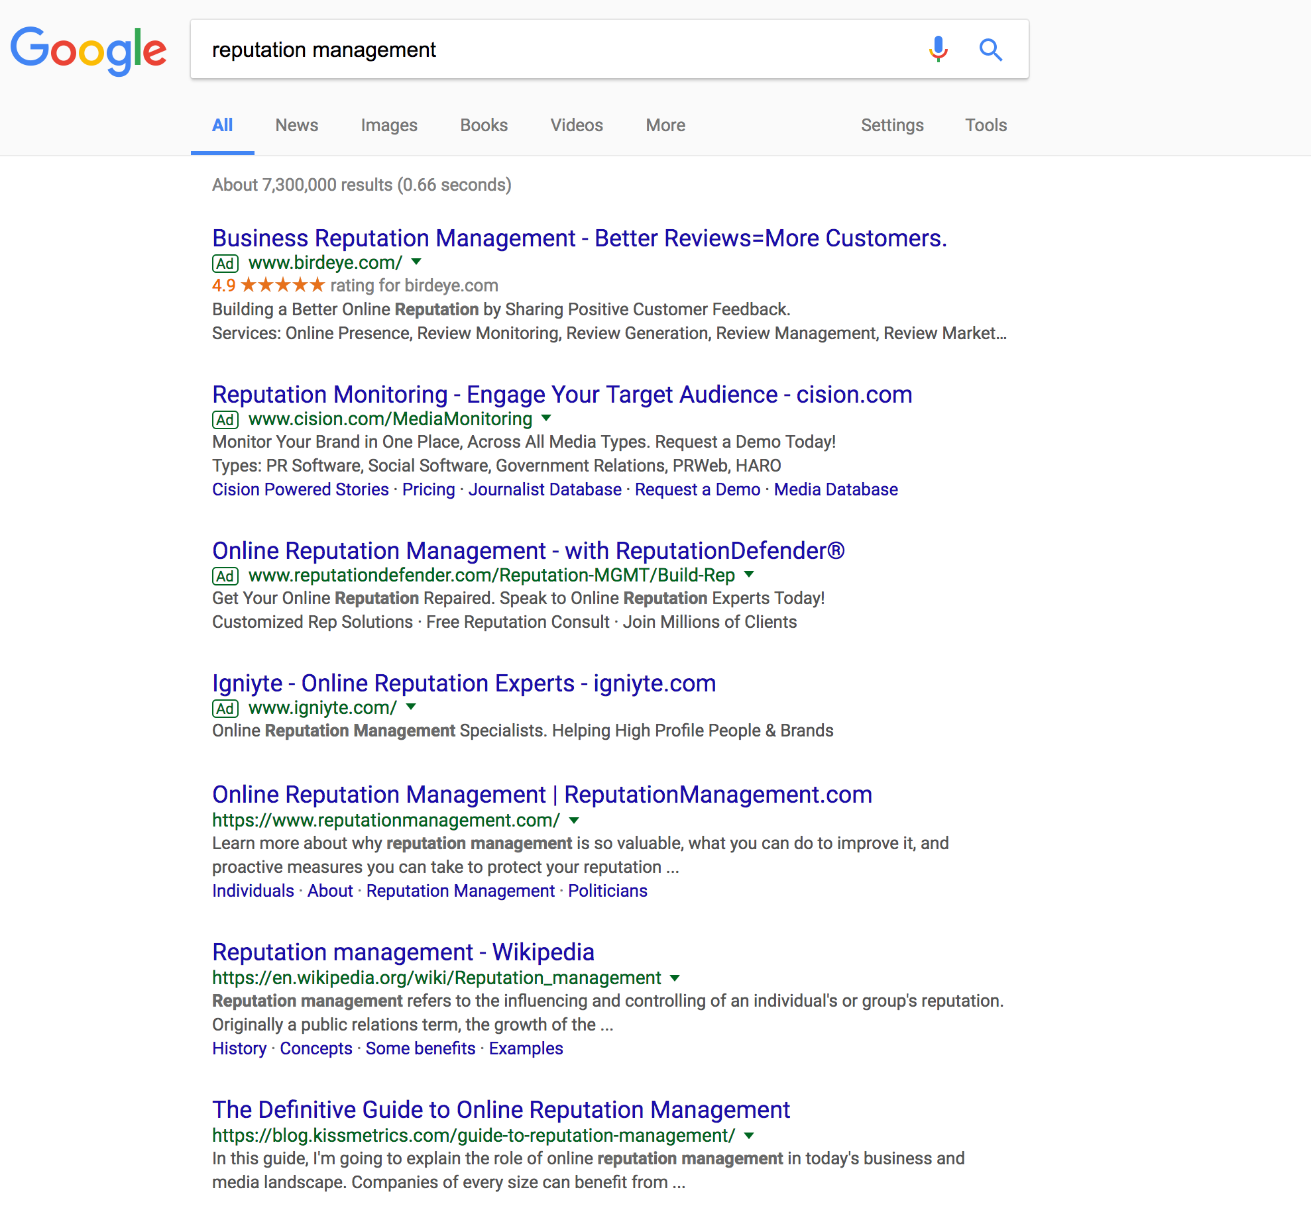The height and width of the screenshot is (1212, 1311).
Task: Open the Request a Demo sitelink
Action: click(x=697, y=489)
